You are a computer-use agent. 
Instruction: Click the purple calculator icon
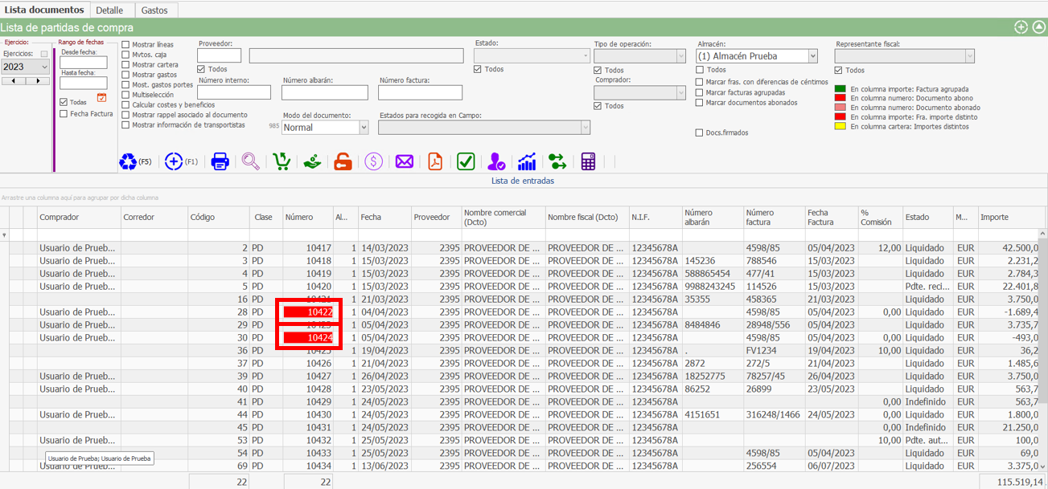tap(588, 161)
